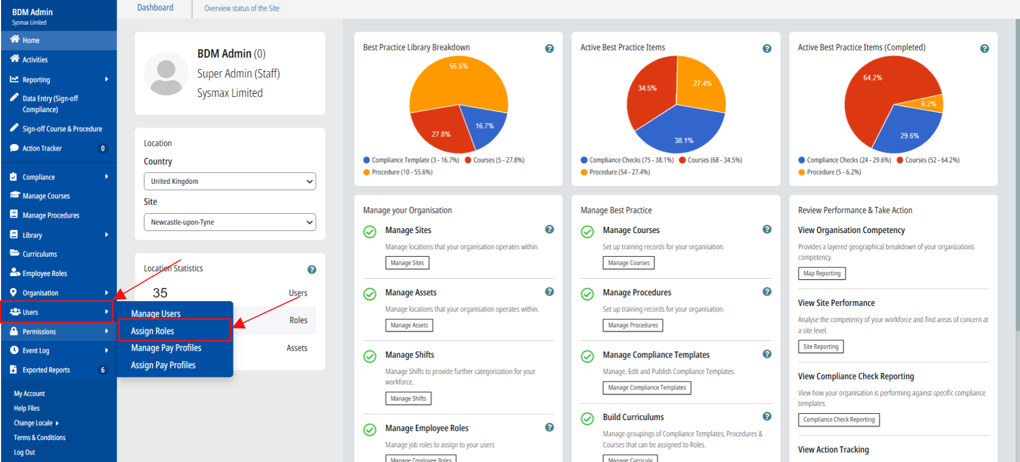1020x462 pixels.
Task: Select Manage Users from the Users submenu
Action: [x=156, y=314]
